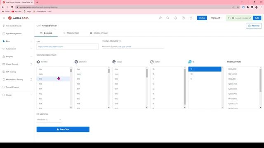Open the Recents button

coord(254,26)
